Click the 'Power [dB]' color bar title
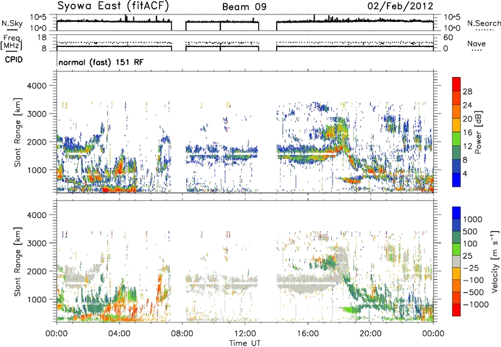Image resolution: width=501 pixels, height=347 pixels. coord(478,132)
